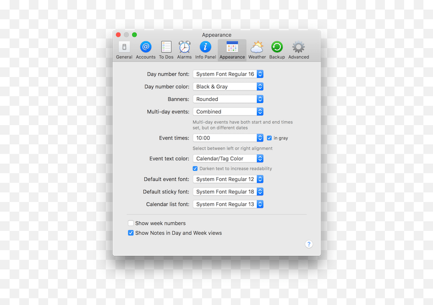433x305 pixels.
Task: Click the Alarms clock icon
Action: coord(184,50)
